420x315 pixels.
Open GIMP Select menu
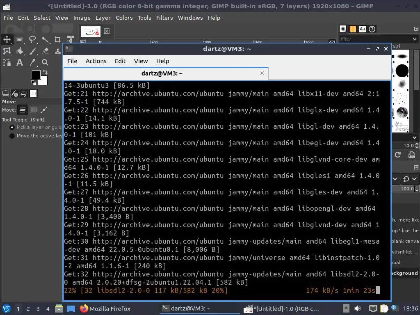(x=42, y=18)
